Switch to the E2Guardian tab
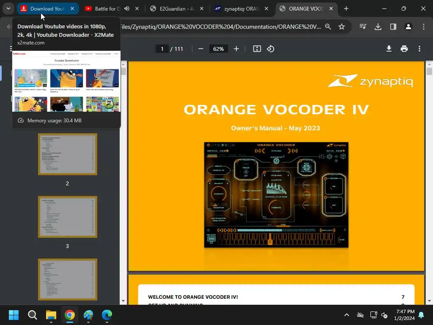The image size is (433, 325). click(177, 8)
